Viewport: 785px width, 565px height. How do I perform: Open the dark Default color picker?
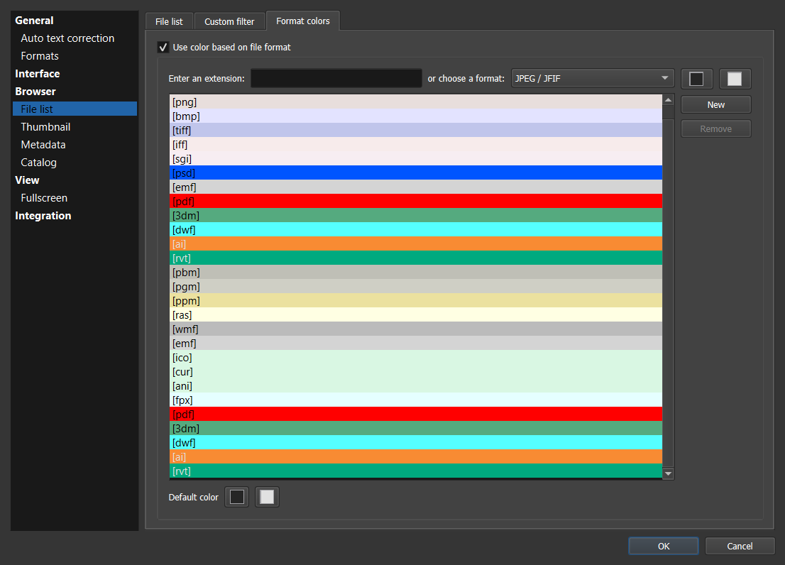pos(237,497)
